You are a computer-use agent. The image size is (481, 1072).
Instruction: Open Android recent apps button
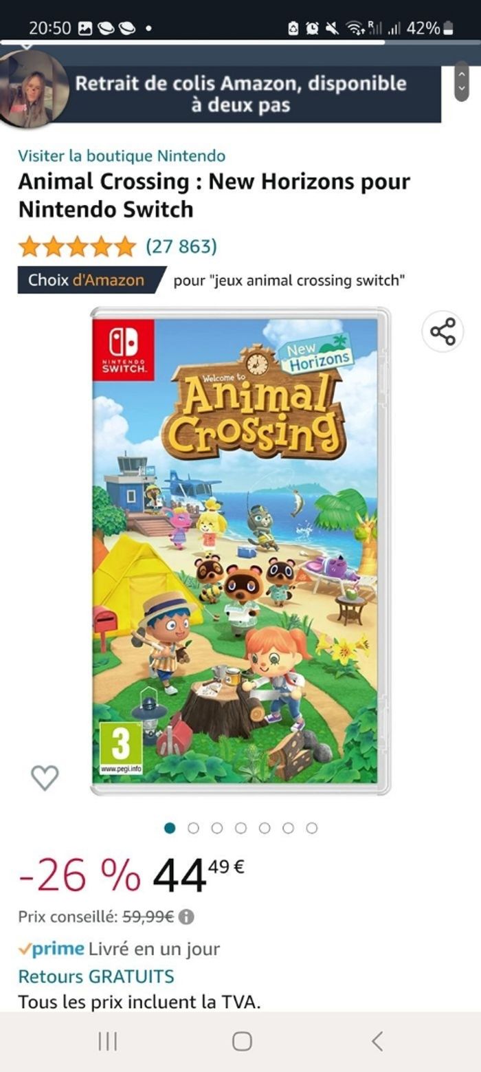tap(107, 1041)
